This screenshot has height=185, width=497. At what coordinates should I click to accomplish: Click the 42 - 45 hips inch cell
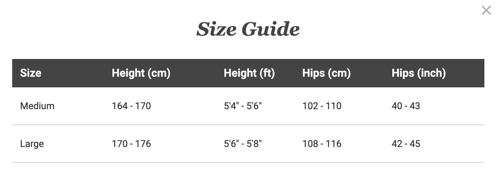point(406,144)
